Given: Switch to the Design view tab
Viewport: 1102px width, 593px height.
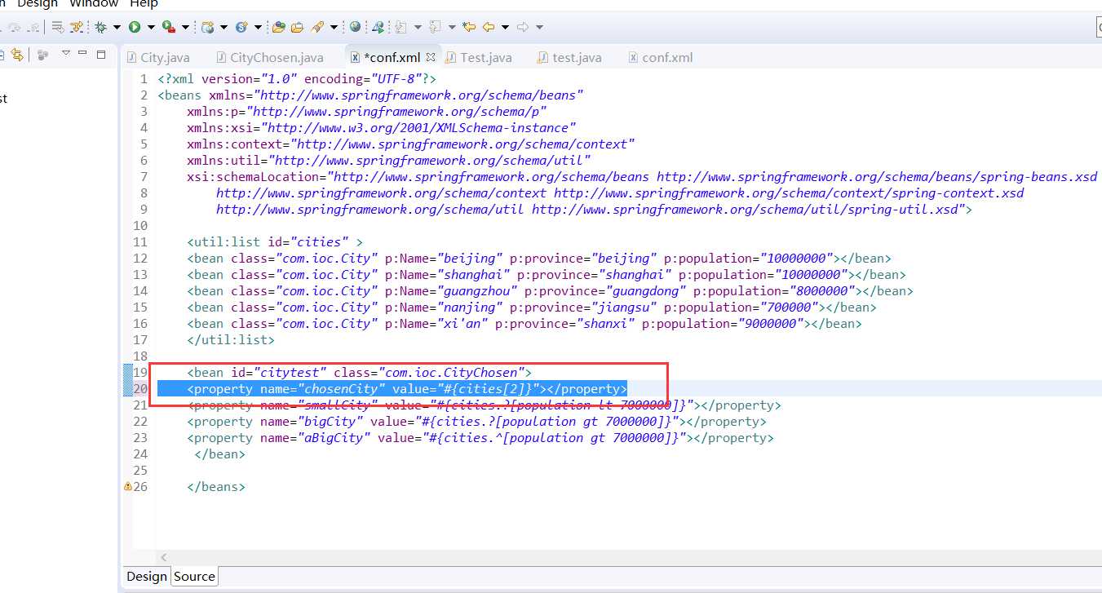Looking at the screenshot, I should [x=147, y=577].
